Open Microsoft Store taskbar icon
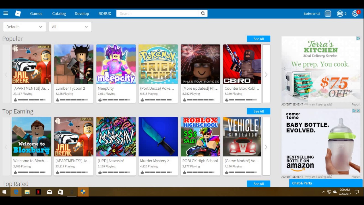 (61, 192)
